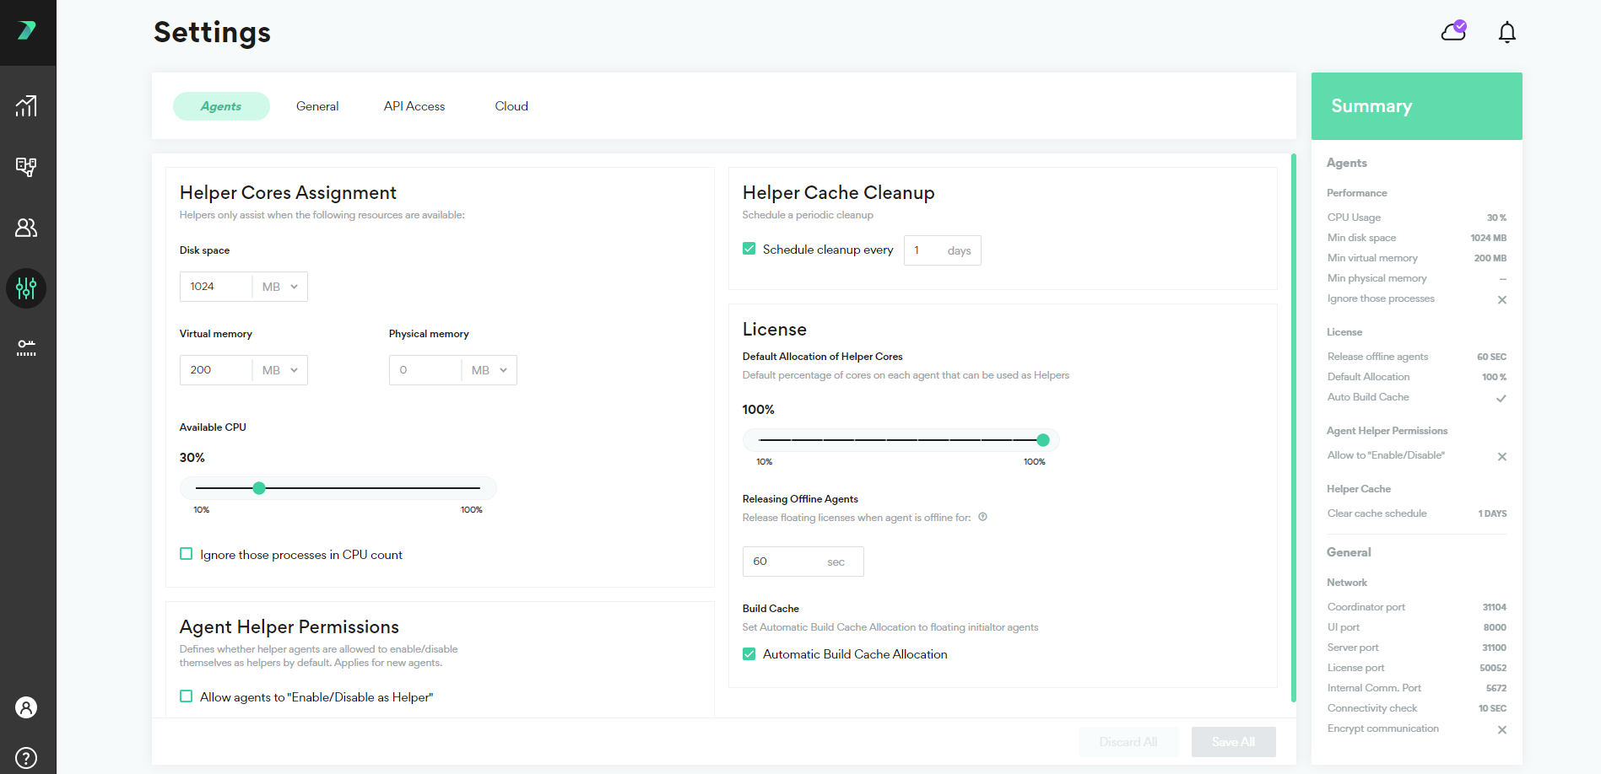Expand the Disk space MB unit dropdown
This screenshot has height=774, width=1601.
point(279,287)
